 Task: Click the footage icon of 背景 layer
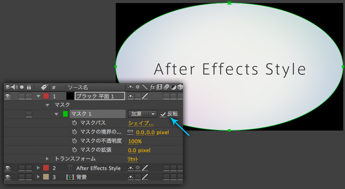click(x=70, y=177)
